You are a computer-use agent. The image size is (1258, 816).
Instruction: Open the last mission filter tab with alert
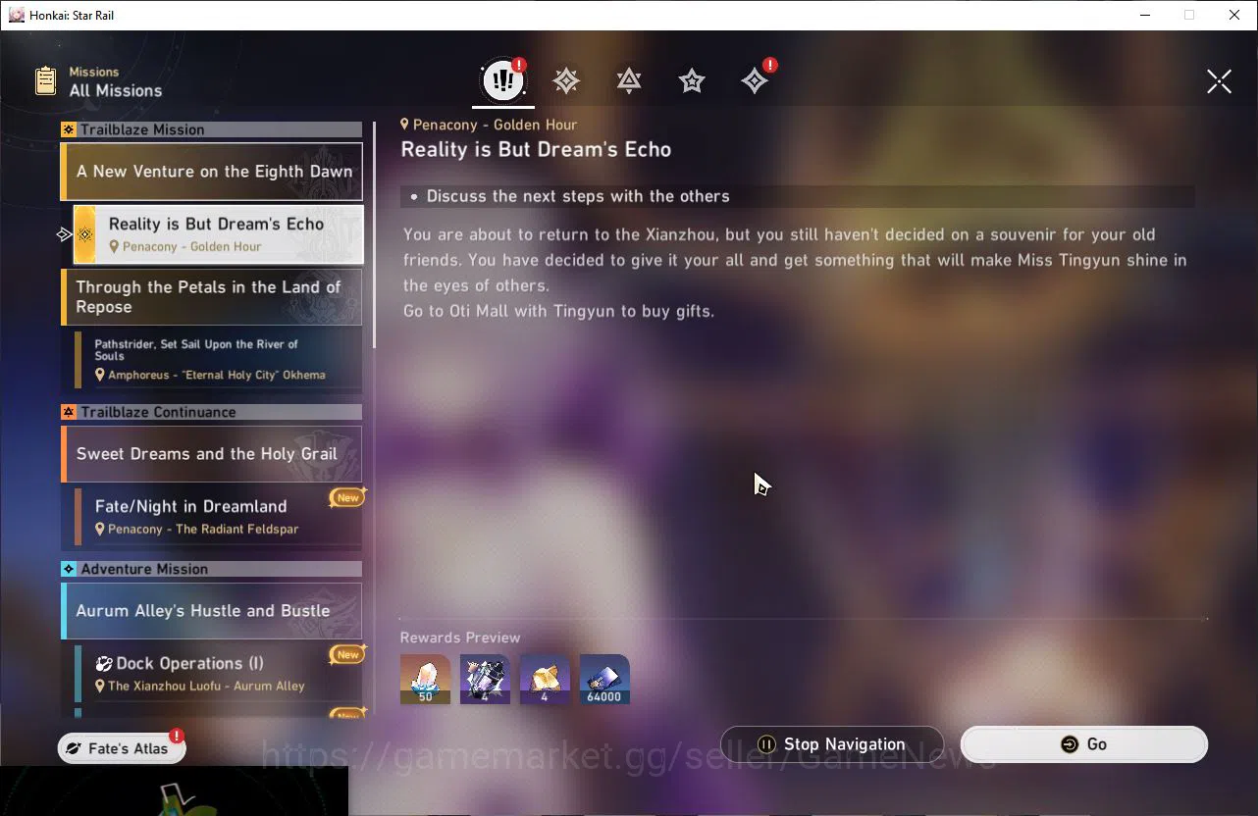pyautogui.click(x=756, y=80)
